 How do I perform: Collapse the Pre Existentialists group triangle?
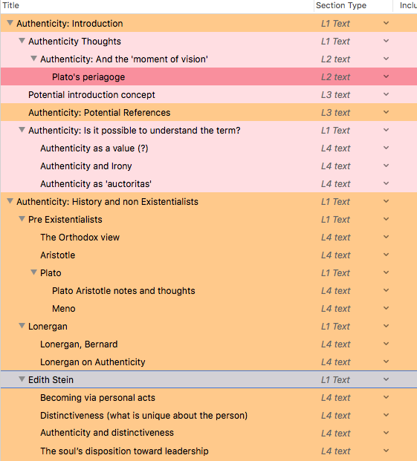[x=22, y=219]
